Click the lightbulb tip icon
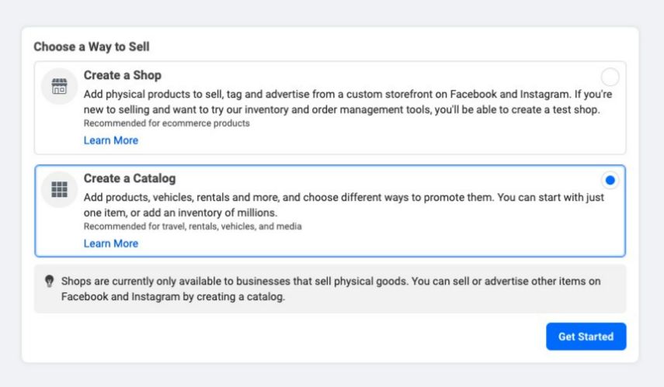This screenshot has width=664, height=387. 49,282
